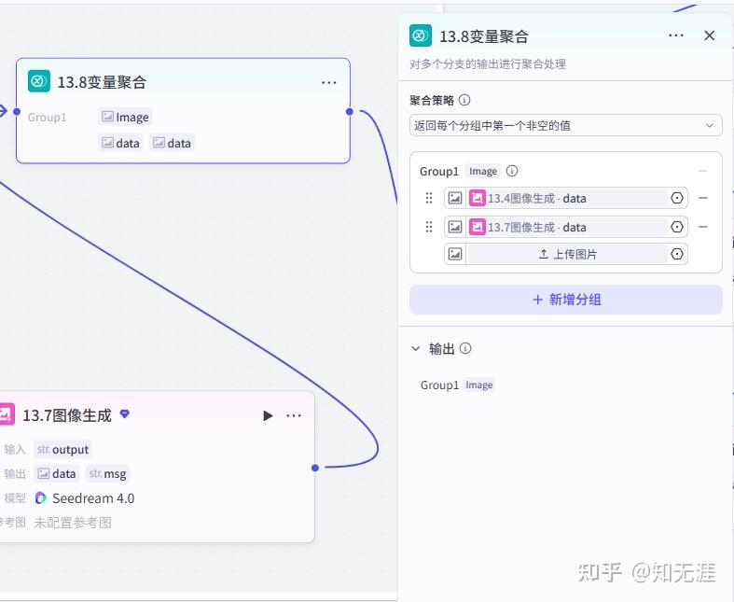Click the pink icon of 13.4图像生成 variable
This screenshot has width=734, height=602.
(x=477, y=198)
